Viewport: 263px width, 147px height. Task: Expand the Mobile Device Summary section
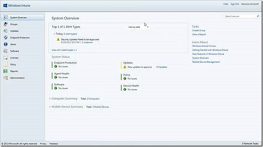tap(50, 107)
